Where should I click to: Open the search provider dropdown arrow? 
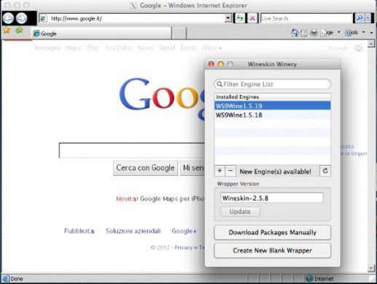click(x=368, y=18)
